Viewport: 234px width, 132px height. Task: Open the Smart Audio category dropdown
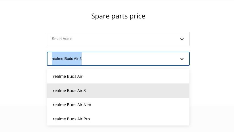[x=118, y=39]
